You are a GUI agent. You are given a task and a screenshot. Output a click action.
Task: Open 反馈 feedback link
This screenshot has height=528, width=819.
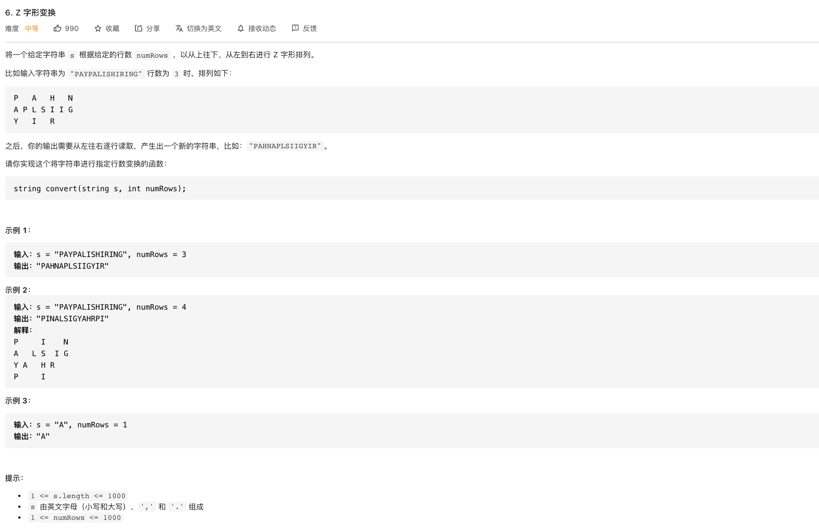coord(310,28)
